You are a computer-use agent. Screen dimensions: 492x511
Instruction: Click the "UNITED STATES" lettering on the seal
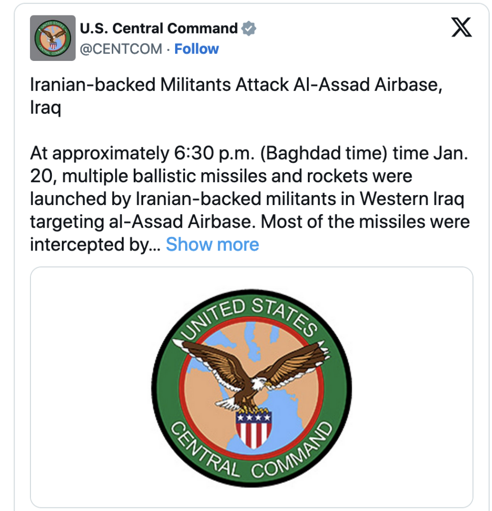pos(249,312)
